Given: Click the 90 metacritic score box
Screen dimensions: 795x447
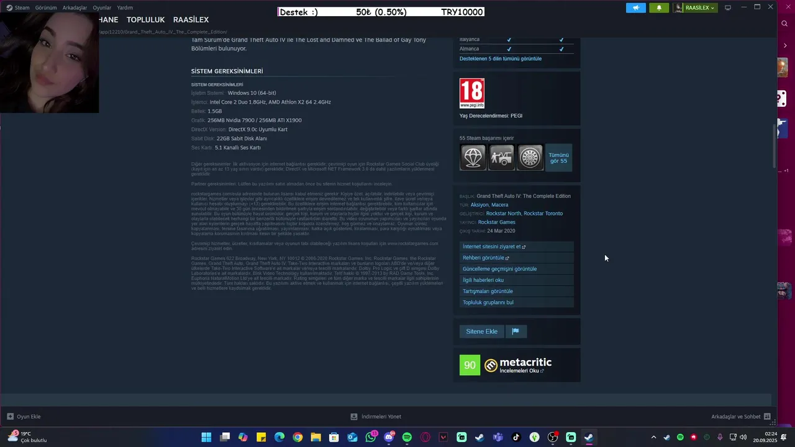Looking at the screenshot, I should point(470,365).
